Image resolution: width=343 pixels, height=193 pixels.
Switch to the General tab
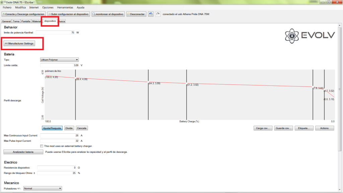(6, 21)
